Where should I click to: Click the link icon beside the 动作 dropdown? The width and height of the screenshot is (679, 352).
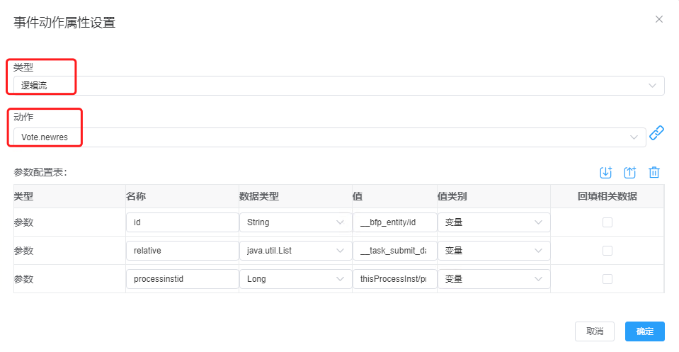coord(656,132)
